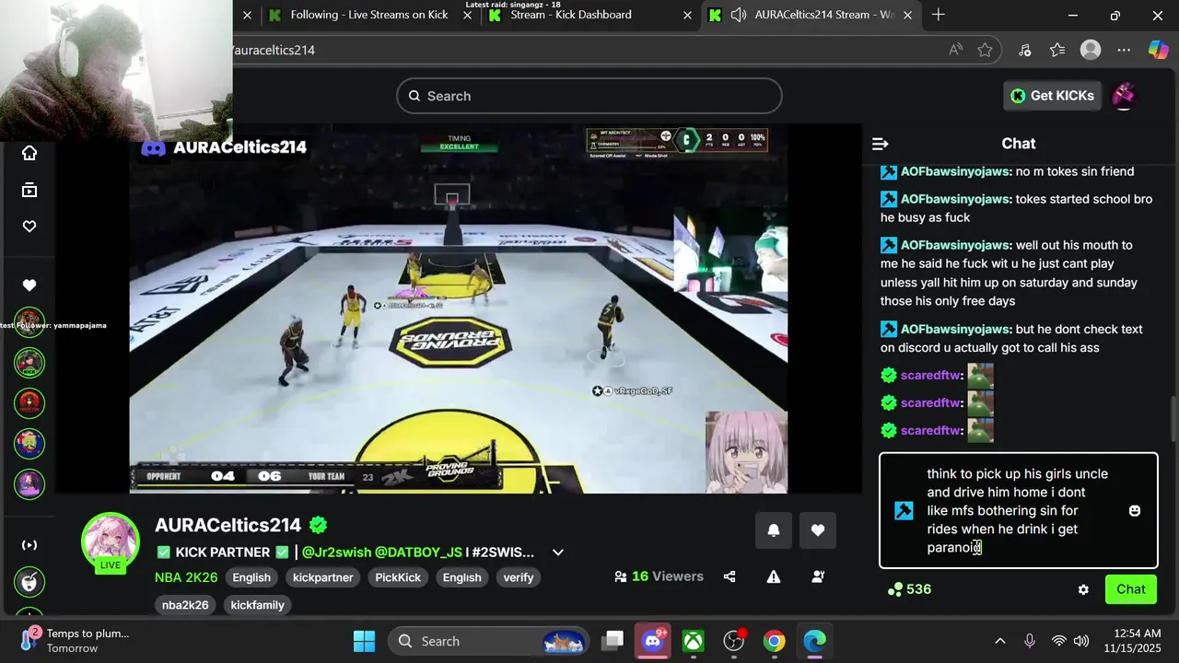This screenshot has width=1179, height=663.
Task: Send message with the Chat button
Action: (x=1131, y=589)
